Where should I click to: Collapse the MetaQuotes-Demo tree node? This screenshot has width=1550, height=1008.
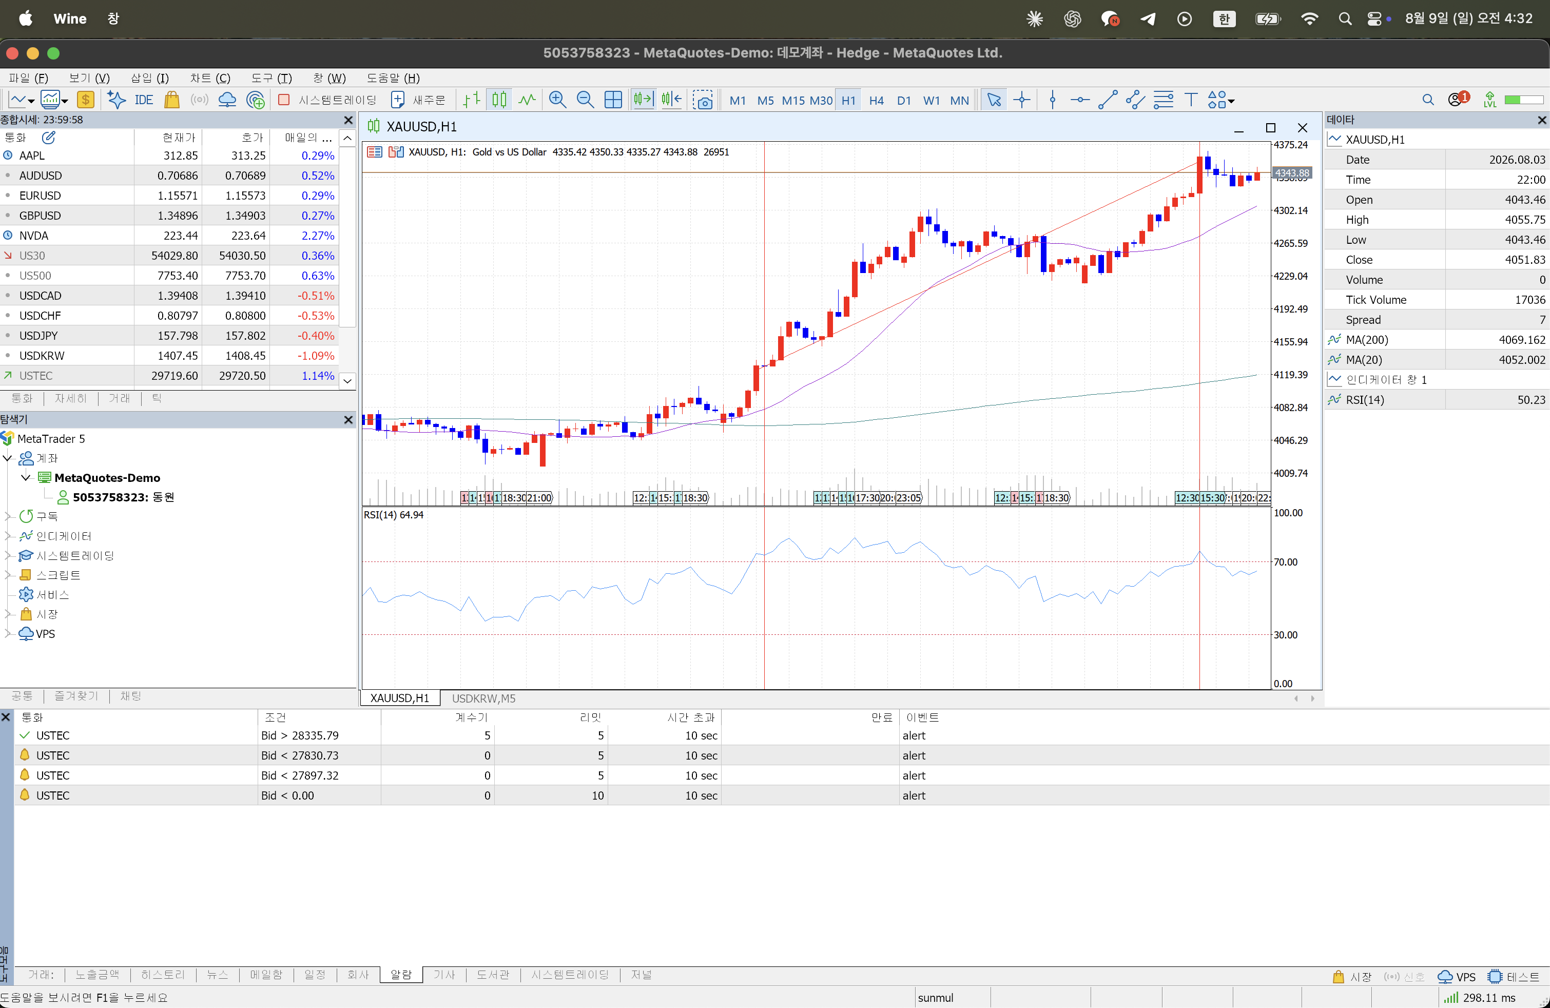coord(26,478)
